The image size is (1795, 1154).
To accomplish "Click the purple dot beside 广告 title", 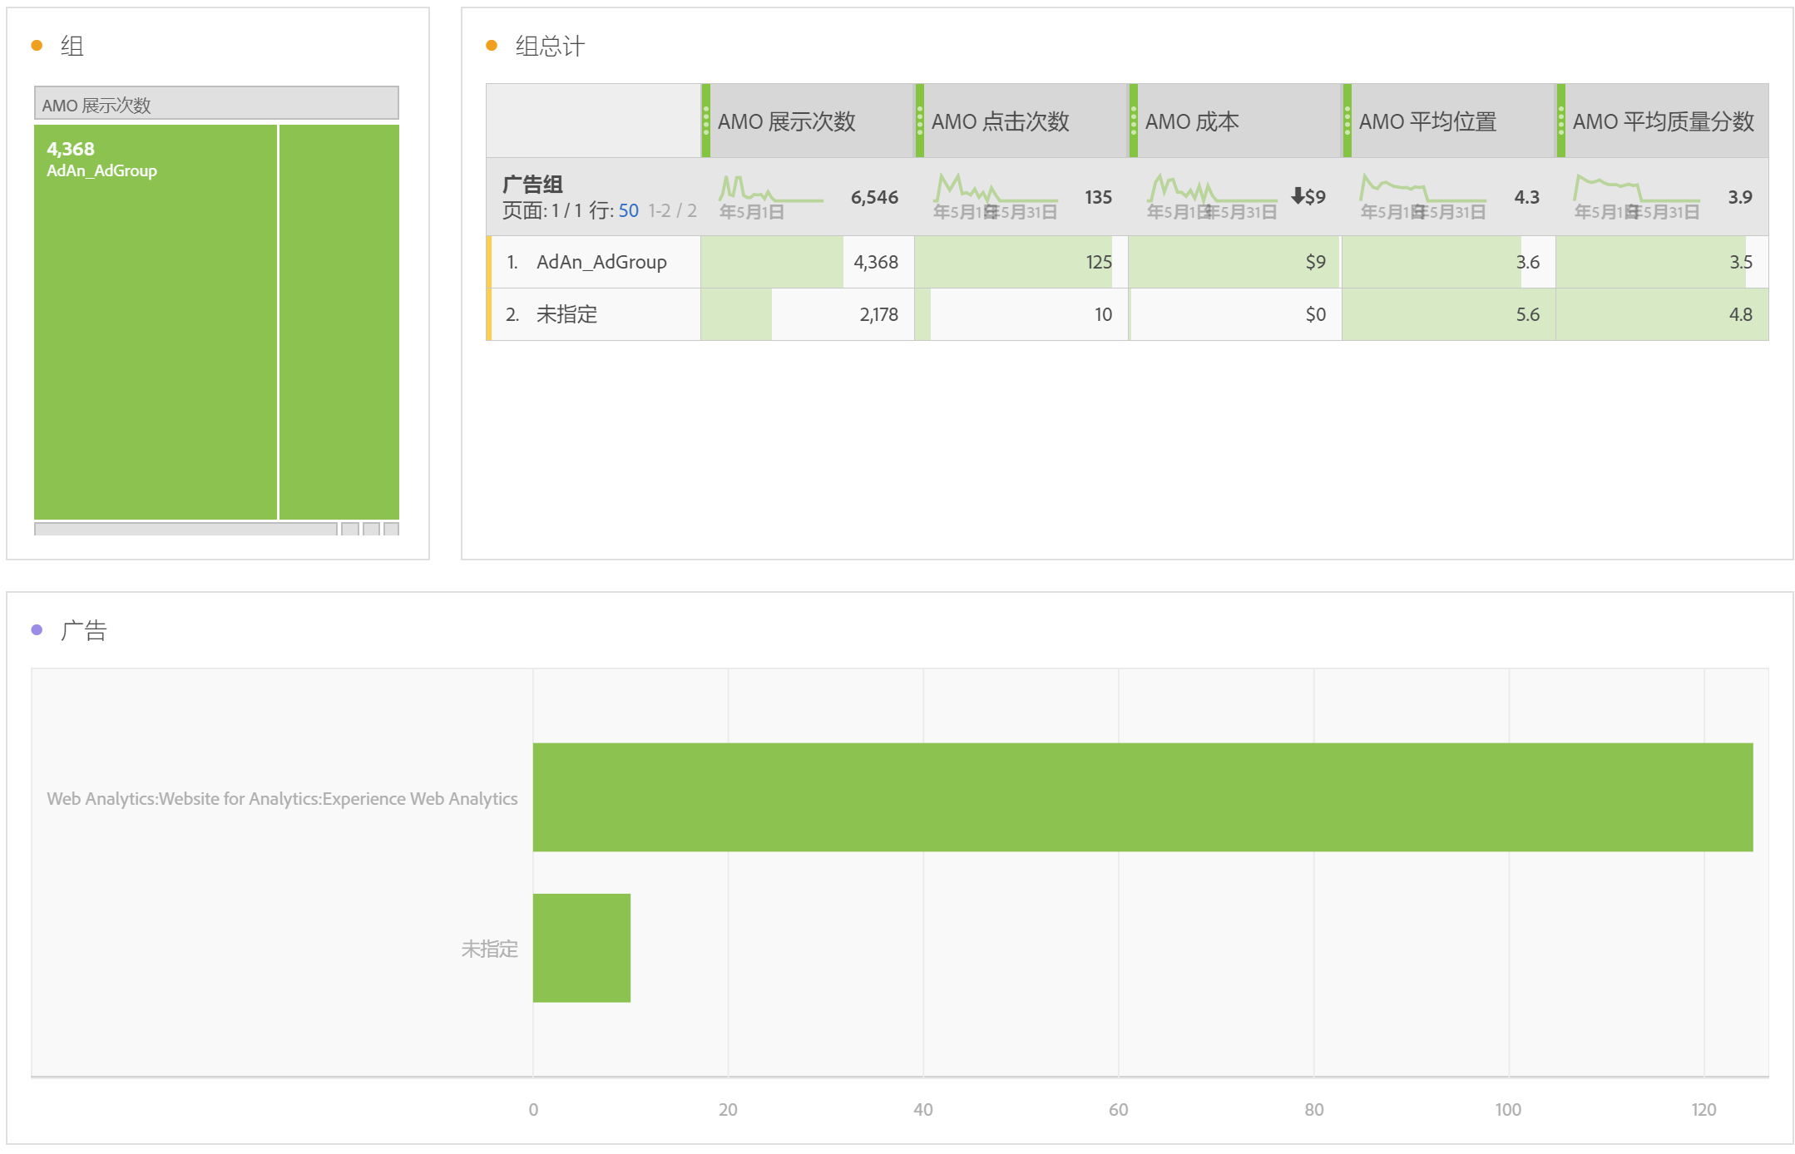I will [37, 630].
